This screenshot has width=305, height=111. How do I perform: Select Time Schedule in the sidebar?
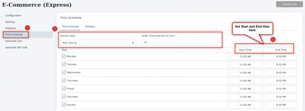pos(14,34)
